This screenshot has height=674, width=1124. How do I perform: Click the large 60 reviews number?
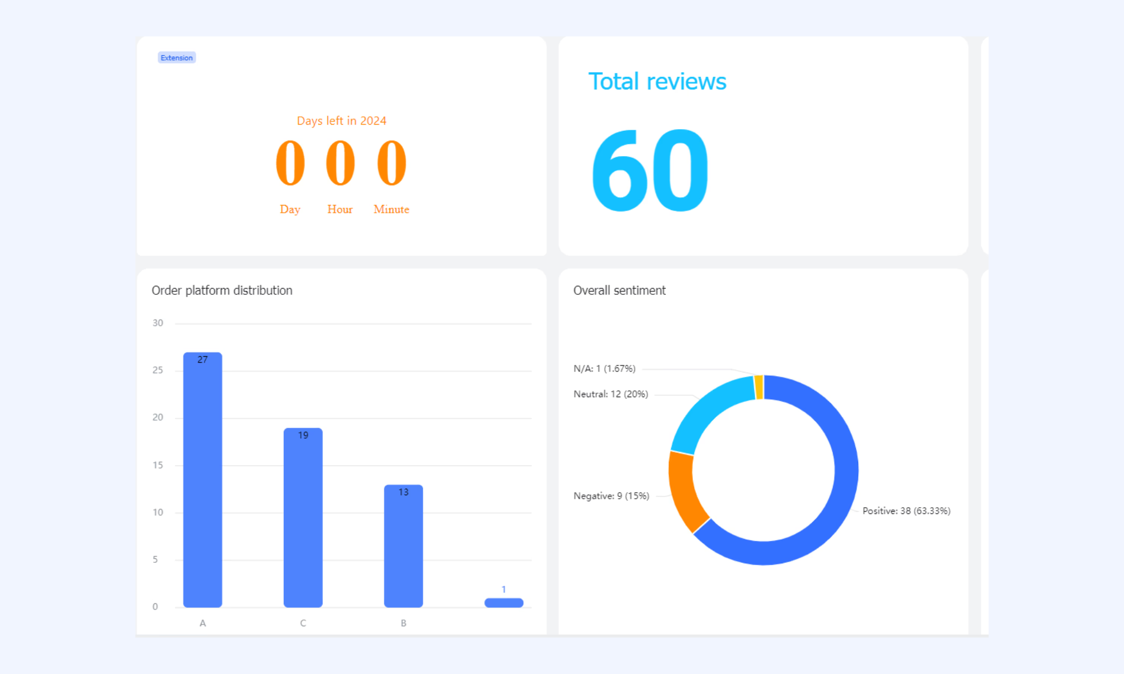tap(650, 170)
